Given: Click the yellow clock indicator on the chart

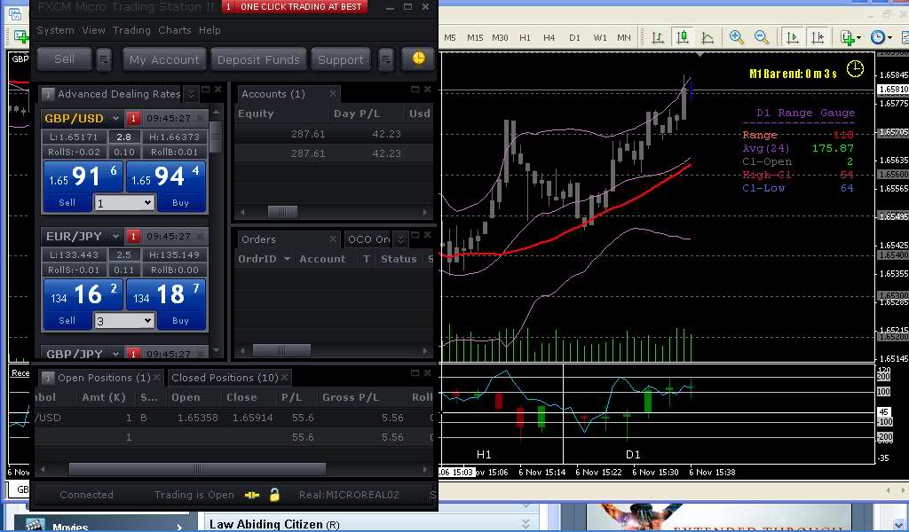Looking at the screenshot, I should tap(855, 69).
